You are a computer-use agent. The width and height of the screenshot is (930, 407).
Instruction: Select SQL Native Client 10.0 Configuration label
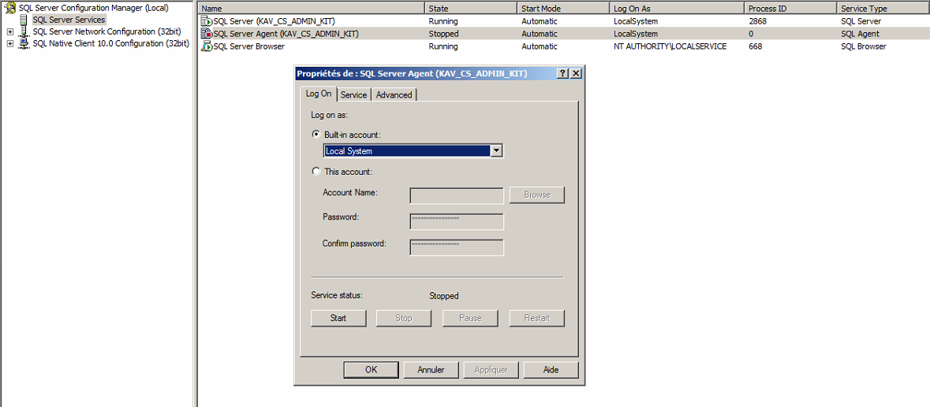(111, 43)
